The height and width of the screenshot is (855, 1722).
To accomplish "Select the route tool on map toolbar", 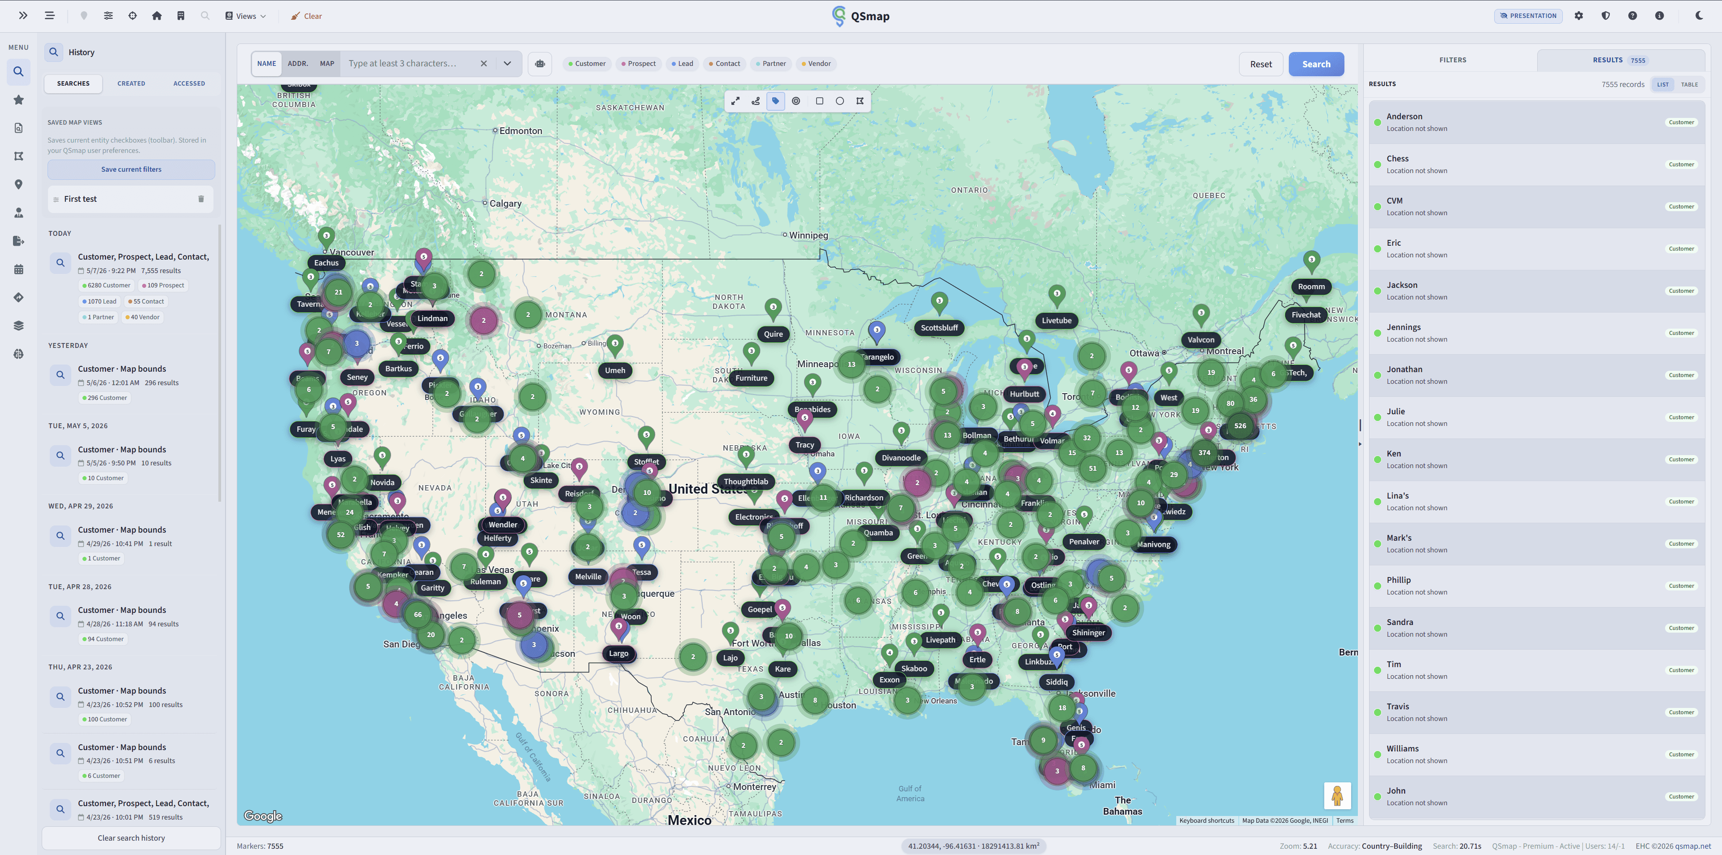I will coord(755,101).
